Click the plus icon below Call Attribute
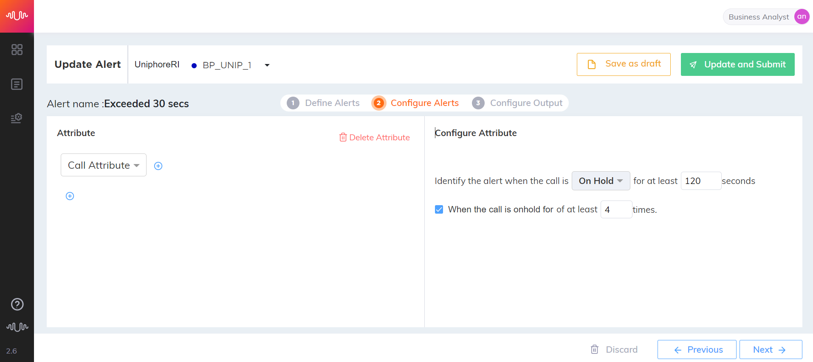813x362 pixels. 70,196
